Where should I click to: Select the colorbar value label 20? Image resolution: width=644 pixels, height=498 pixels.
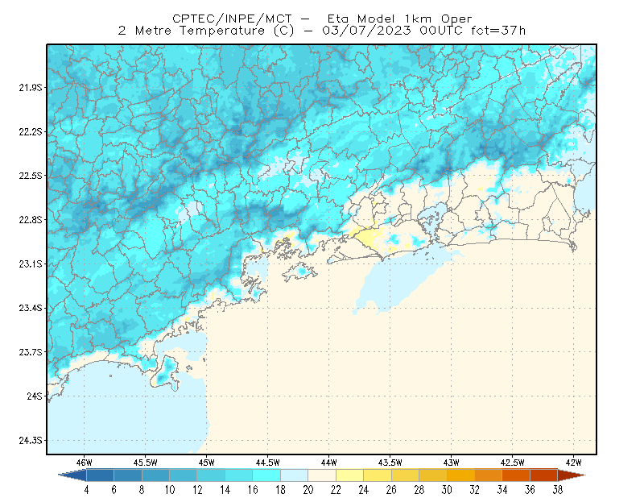pyautogui.click(x=308, y=490)
